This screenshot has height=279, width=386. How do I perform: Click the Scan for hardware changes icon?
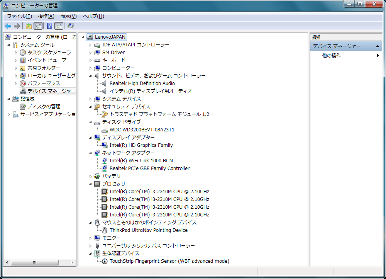click(x=71, y=26)
